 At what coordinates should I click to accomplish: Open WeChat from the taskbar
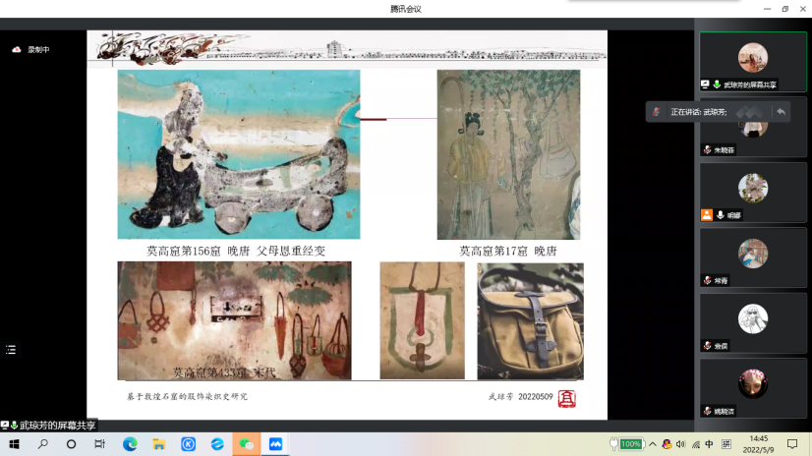click(247, 444)
